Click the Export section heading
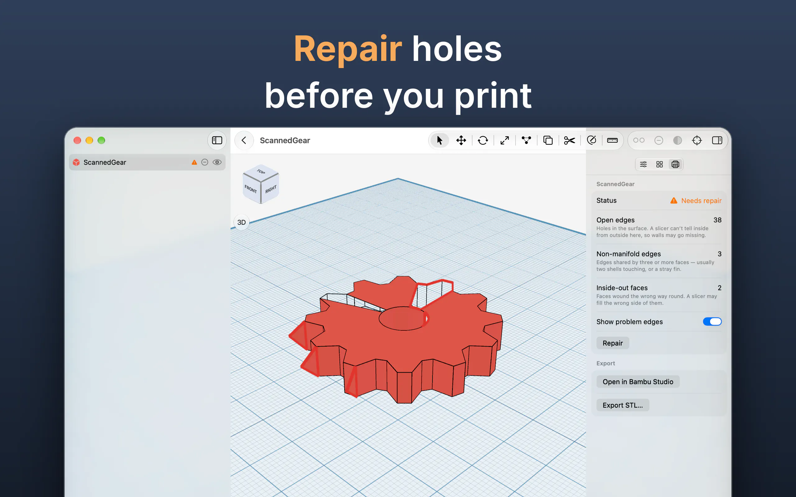Screen dimensions: 796x497 (606, 363)
